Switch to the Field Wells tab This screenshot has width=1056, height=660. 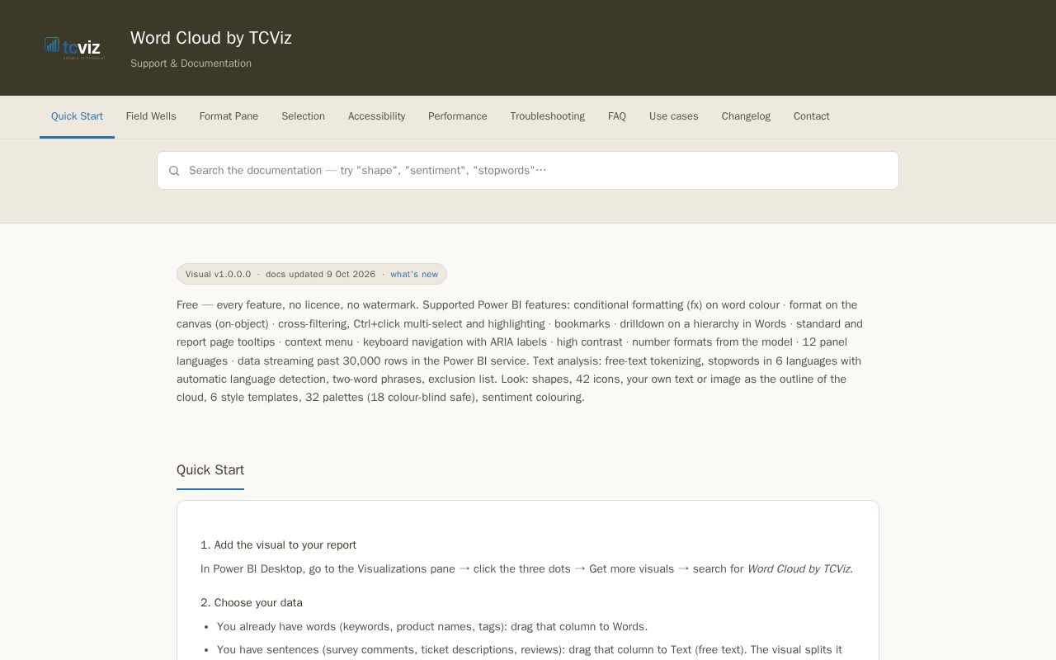point(151,116)
